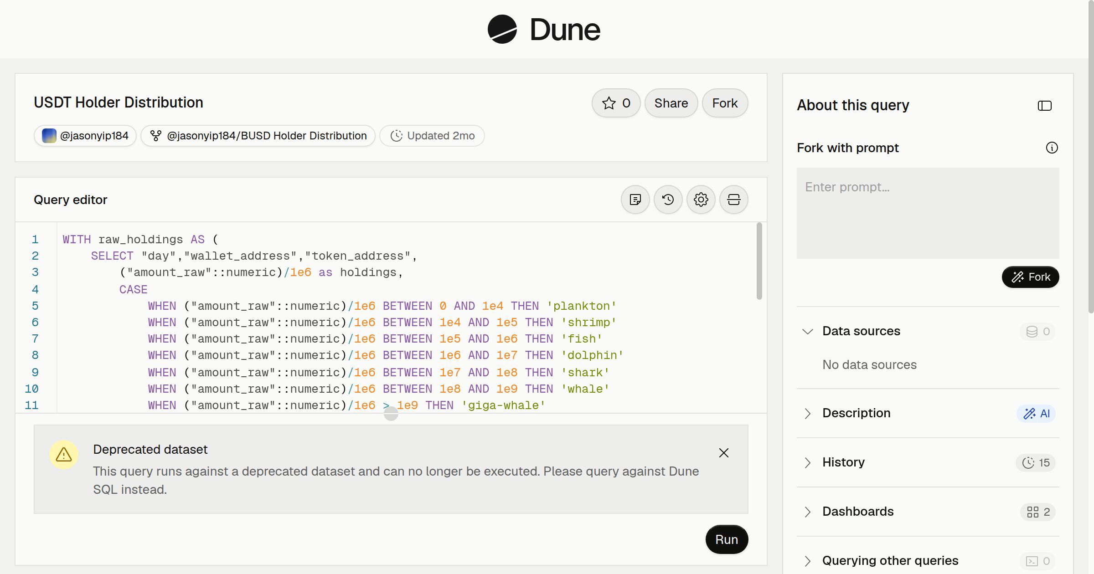Click the 'plankton' string in line 5
The height and width of the screenshot is (574, 1094).
[x=582, y=306]
